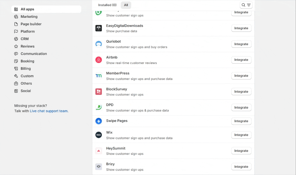Screen dimensions: 296x175
Task: Click the HeySummit logo icon
Action: point(99,151)
